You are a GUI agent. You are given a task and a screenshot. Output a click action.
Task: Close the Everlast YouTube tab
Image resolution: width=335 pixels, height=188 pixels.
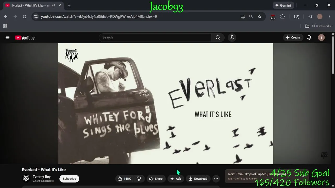pos(60,5)
